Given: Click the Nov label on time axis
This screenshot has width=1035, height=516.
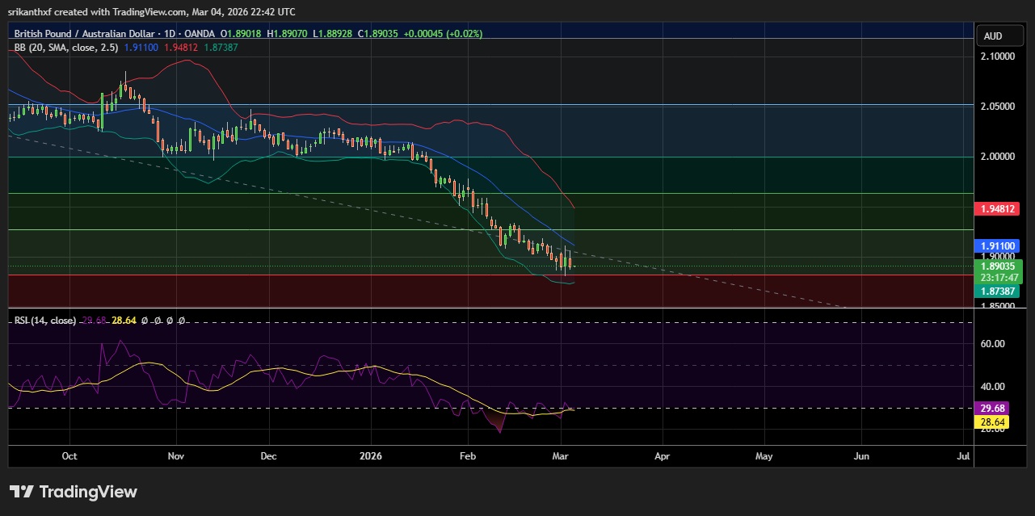Looking at the screenshot, I should (175, 456).
